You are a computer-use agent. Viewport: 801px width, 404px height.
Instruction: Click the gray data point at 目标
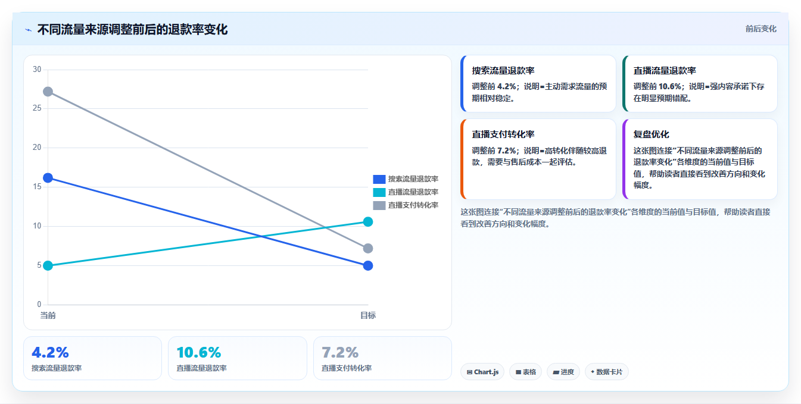(x=368, y=248)
